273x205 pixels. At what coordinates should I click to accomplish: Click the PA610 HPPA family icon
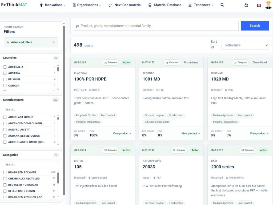[x=227, y=178]
